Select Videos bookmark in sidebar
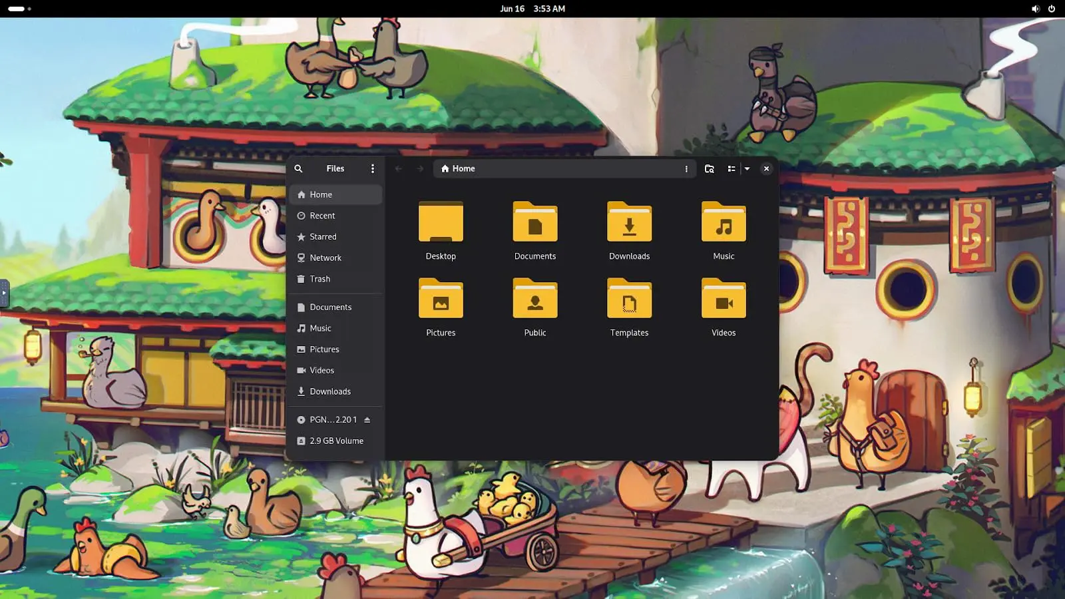This screenshot has width=1065, height=599. click(x=335, y=371)
